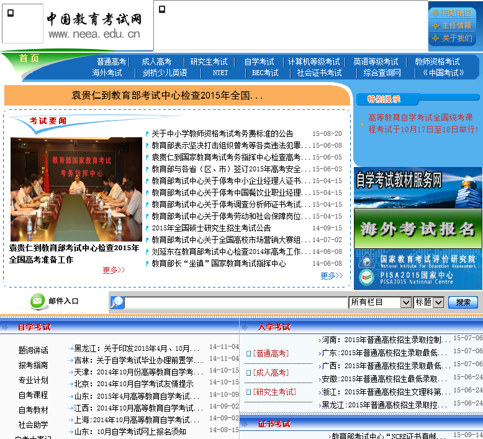Screen dimensions: 483x439
Task: Open the BEC考试 menu item
Action: click(x=265, y=73)
